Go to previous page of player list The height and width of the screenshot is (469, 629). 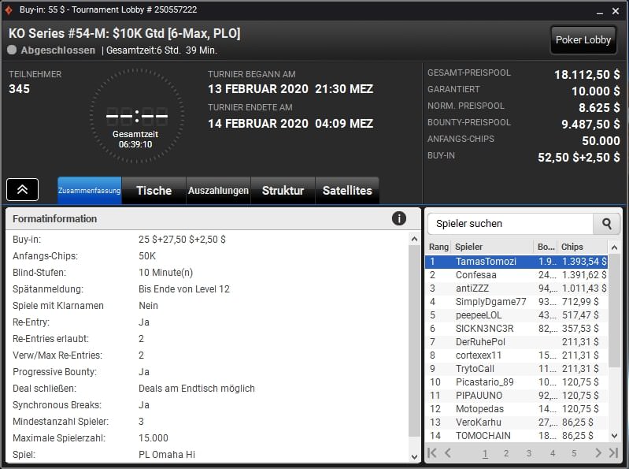[x=448, y=453]
